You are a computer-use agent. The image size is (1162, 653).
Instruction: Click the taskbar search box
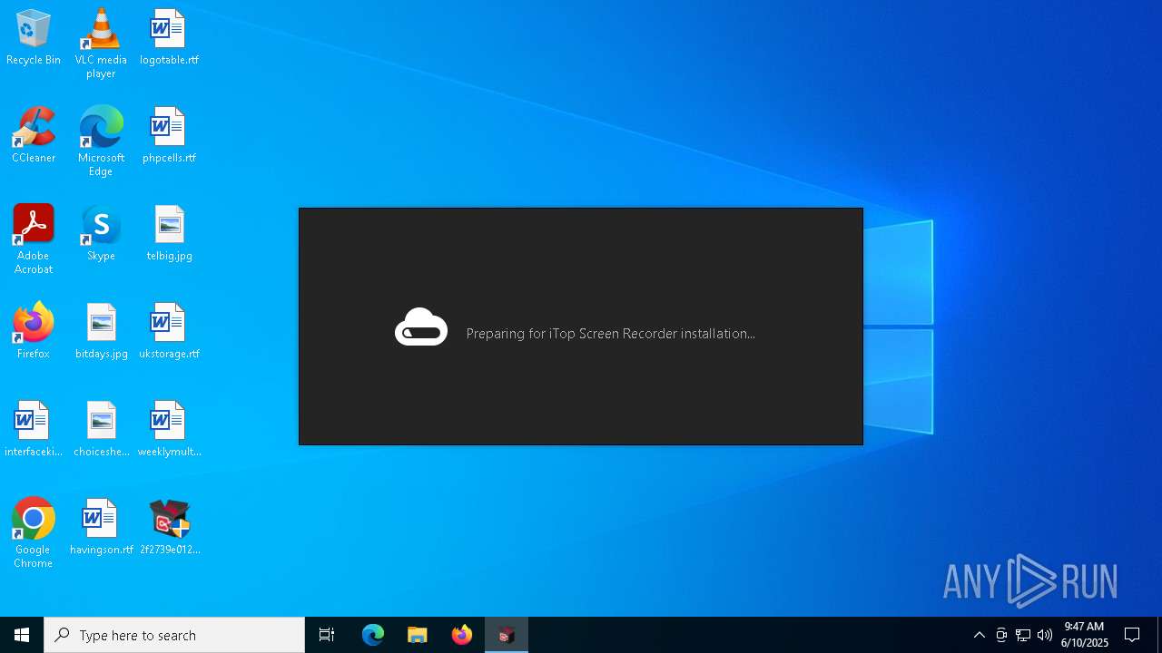(x=174, y=635)
